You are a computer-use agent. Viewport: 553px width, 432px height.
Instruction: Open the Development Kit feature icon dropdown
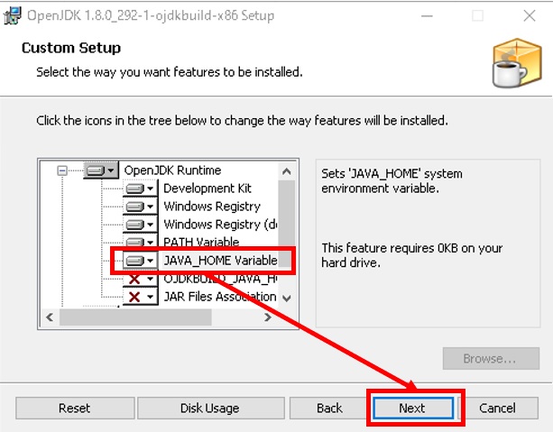coord(140,188)
